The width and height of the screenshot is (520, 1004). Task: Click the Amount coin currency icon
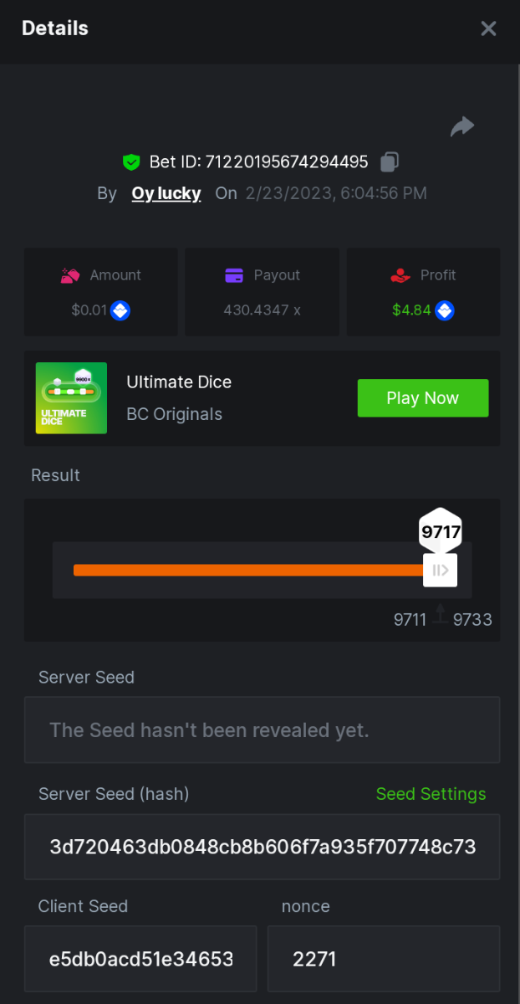click(121, 310)
